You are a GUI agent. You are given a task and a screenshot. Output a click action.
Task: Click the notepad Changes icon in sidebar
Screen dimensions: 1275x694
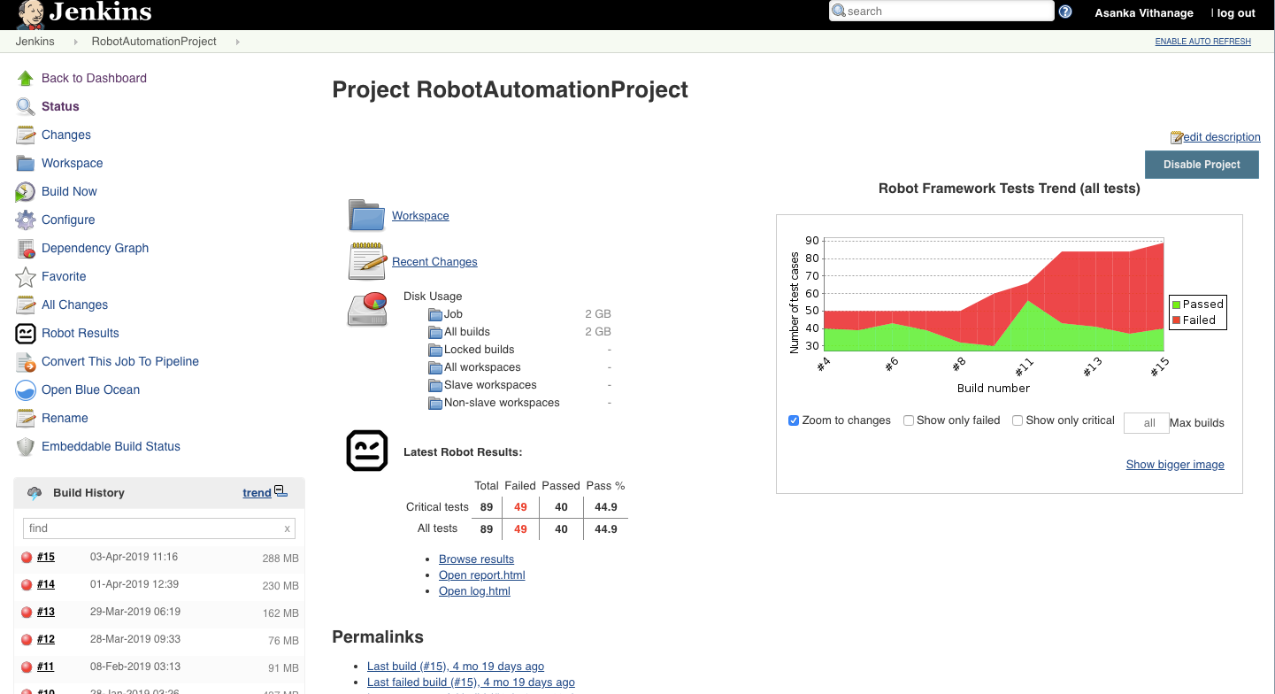point(26,135)
